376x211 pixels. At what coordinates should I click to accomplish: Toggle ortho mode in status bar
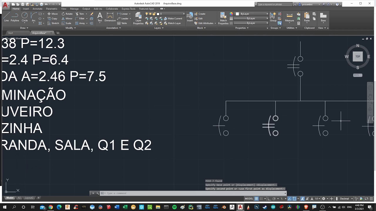click(x=269, y=199)
